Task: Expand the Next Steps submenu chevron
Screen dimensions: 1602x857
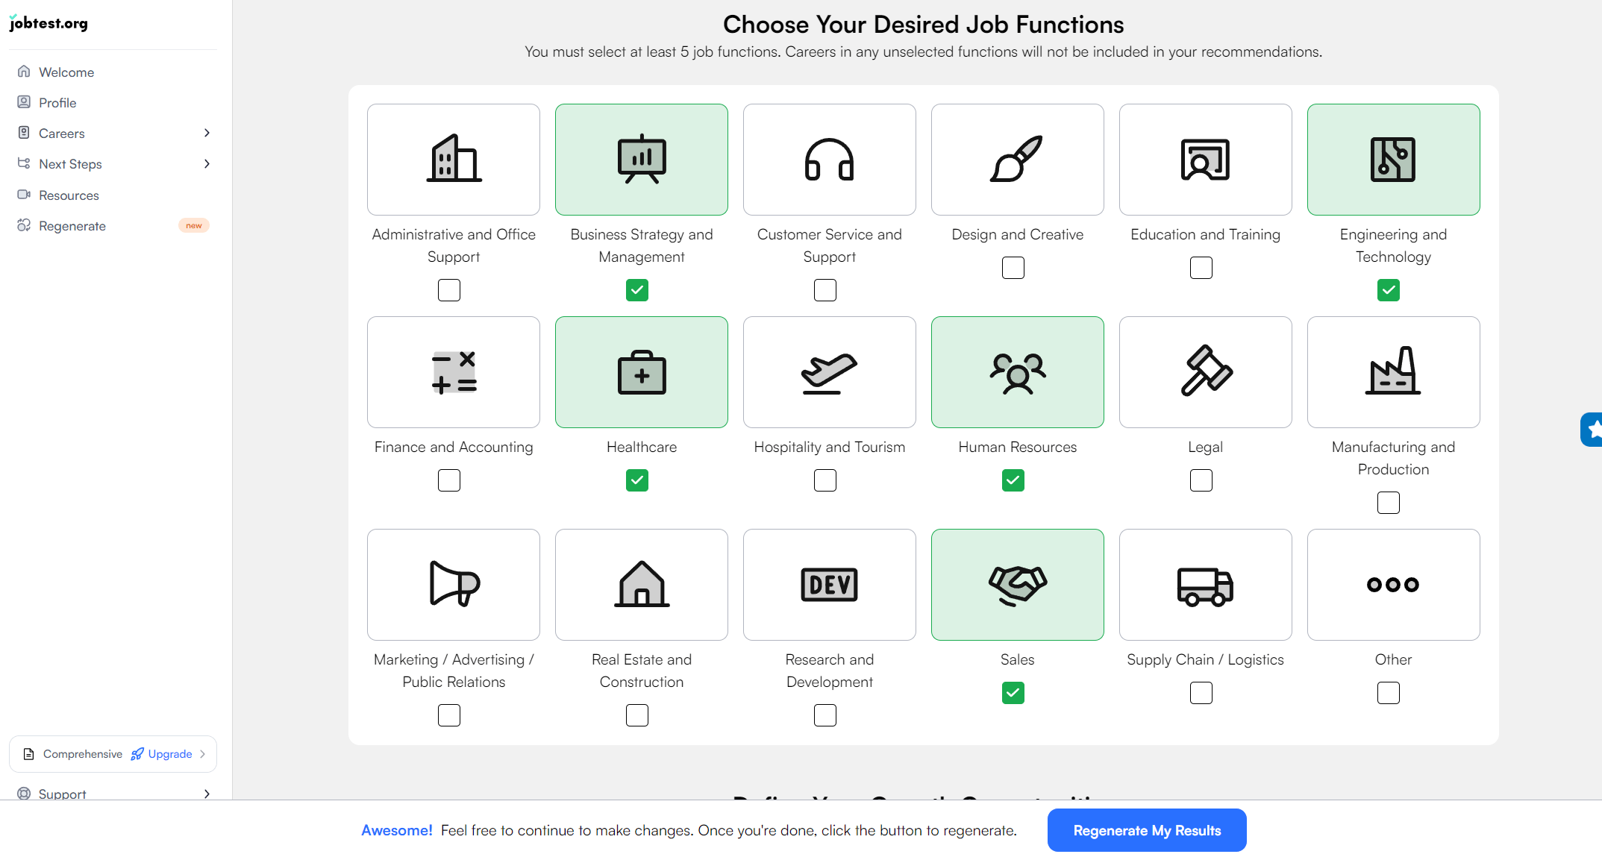Action: (207, 164)
